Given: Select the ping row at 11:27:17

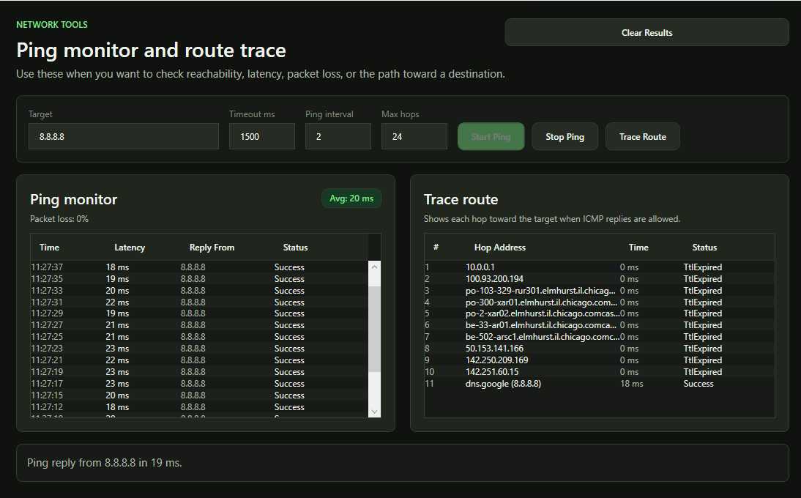Looking at the screenshot, I should (x=199, y=384).
